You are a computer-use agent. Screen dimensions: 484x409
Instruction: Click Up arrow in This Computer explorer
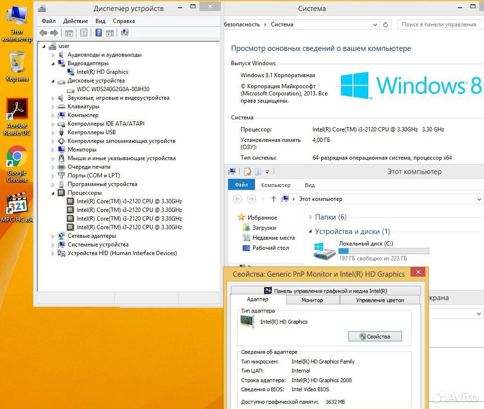click(x=274, y=199)
